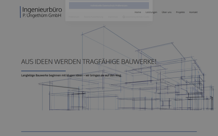The image size is (218, 136).
Task: Open the Präferenzen link in cookie dialog
Action: point(74,17)
